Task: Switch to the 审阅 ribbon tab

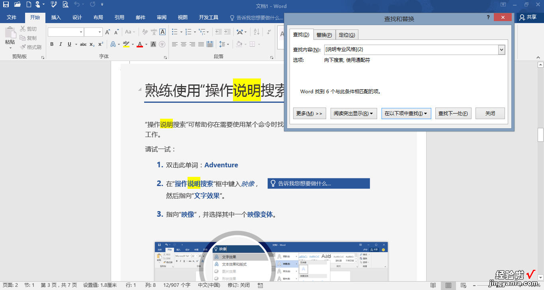Action: click(x=162, y=18)
